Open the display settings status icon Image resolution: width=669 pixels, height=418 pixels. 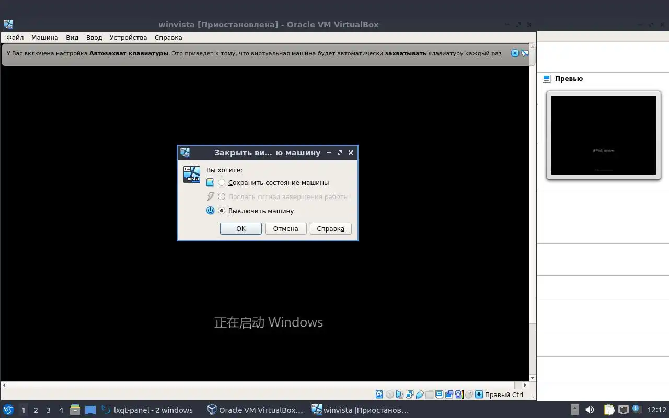click(439, 394)
